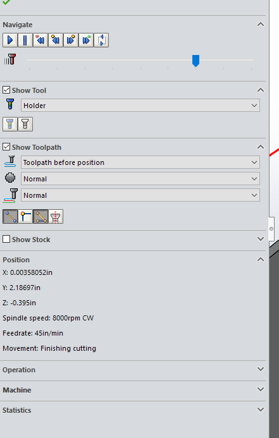The image size is (279, 438).
Task: Open the Holder tool display dropdown
Action: click(x=140, y=106)
